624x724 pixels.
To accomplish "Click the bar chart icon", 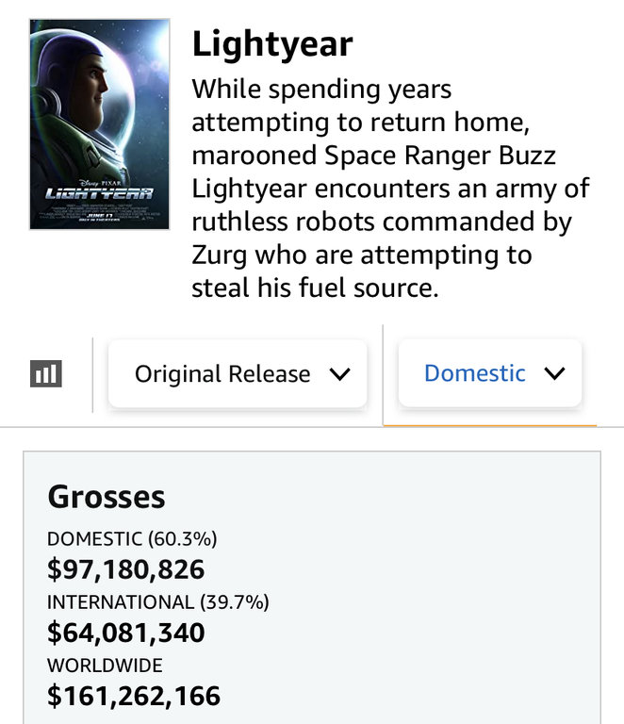I will (x=45, y=374).
